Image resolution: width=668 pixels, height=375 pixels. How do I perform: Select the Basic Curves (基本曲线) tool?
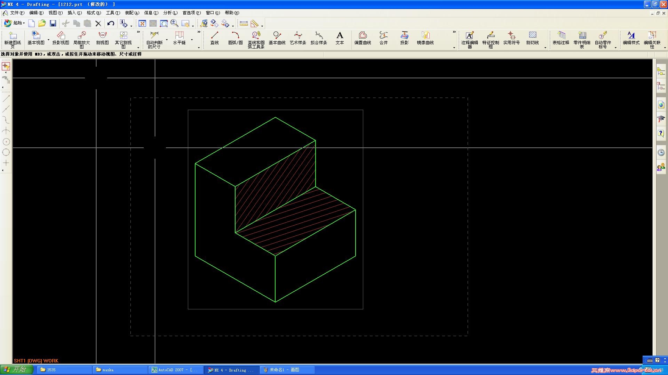pyautogui.click(x=277, y=38)
